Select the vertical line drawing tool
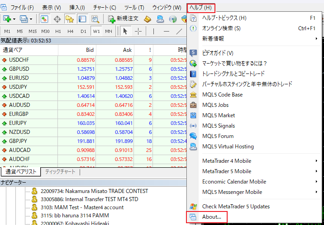The image size is (324, 225). point(153,31)
